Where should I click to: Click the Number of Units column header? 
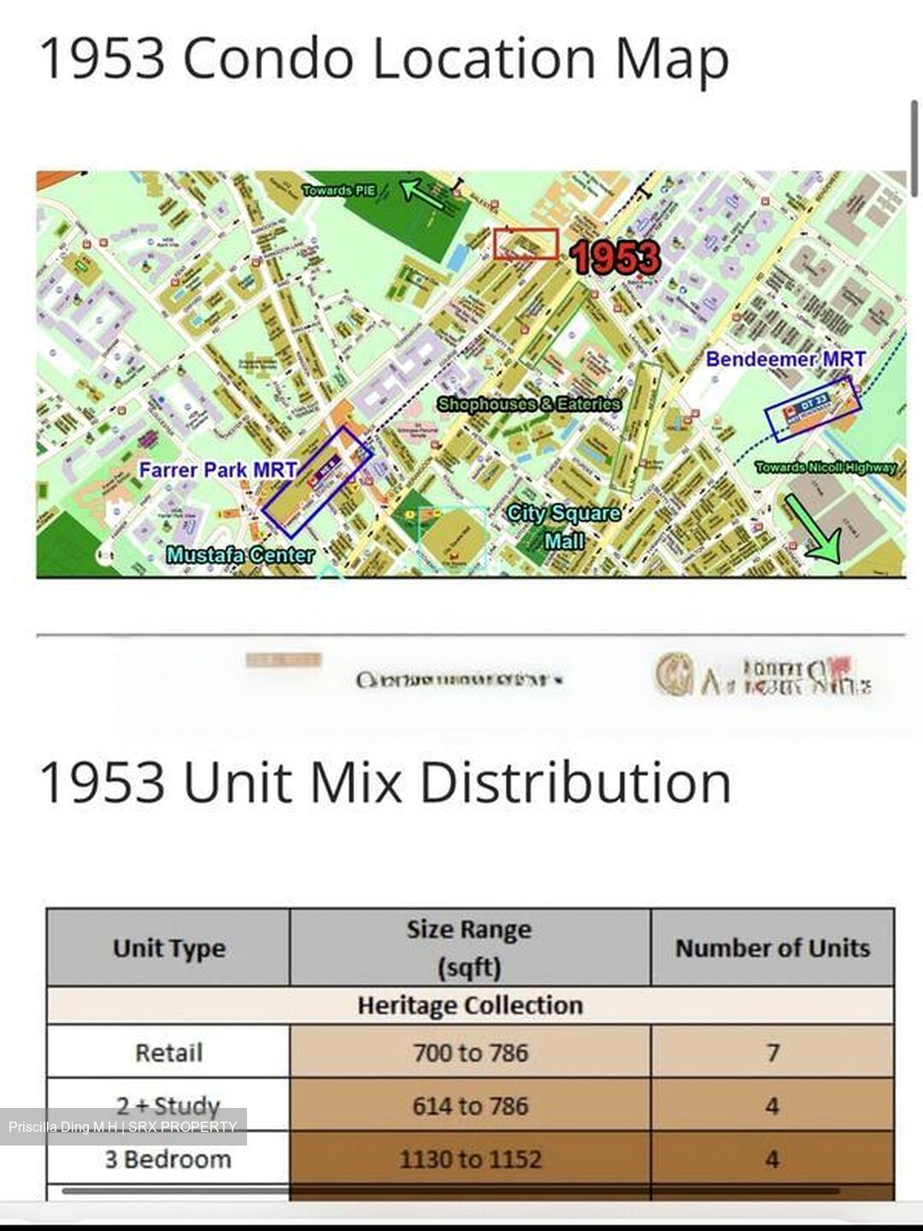point(773,948)
